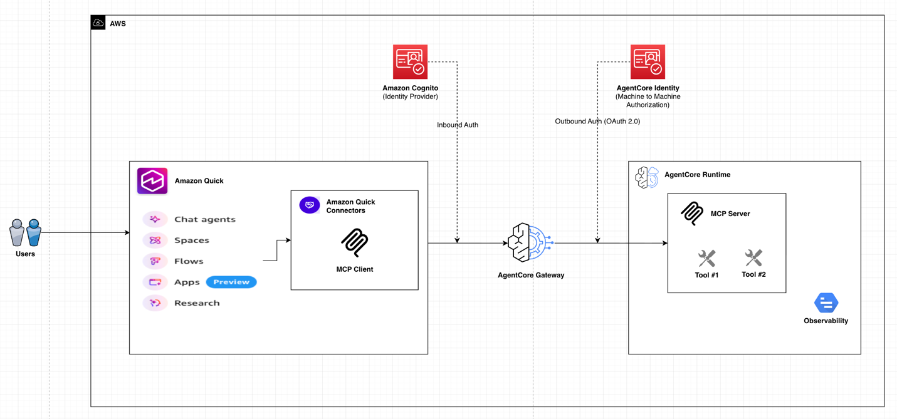Select the Apps icon
897x419 pixels.
tap(155, 282)
